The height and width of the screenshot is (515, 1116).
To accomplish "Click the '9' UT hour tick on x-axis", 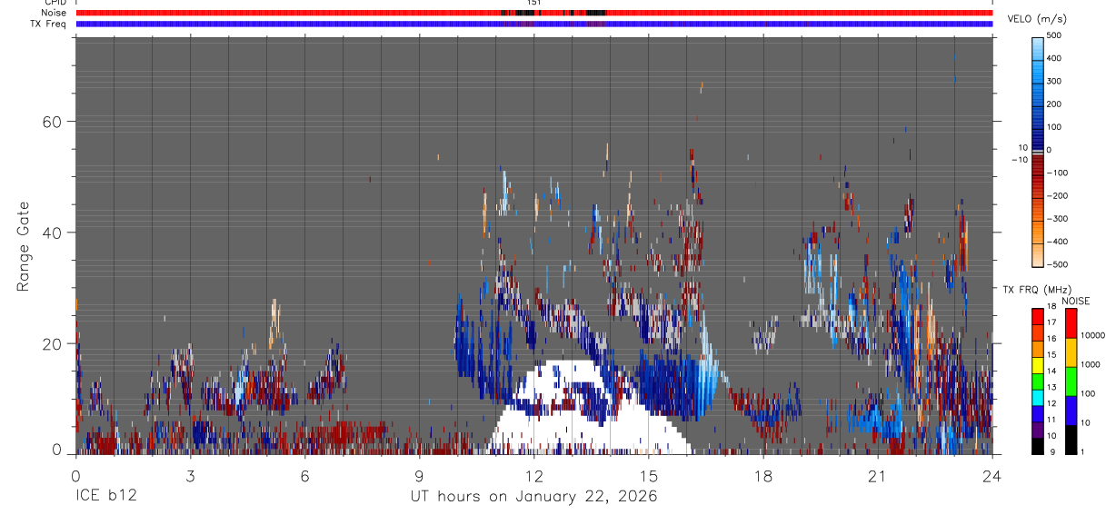I will pyautogui.click(x=420, y=476).
